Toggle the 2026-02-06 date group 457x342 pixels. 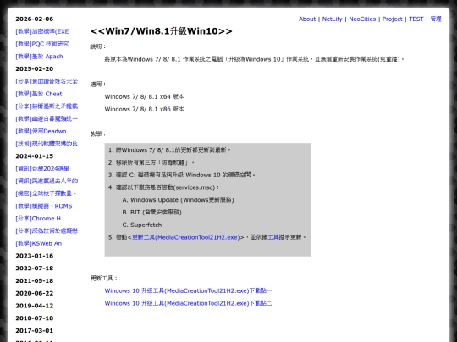pyautogui.click(x=35, y=19)
